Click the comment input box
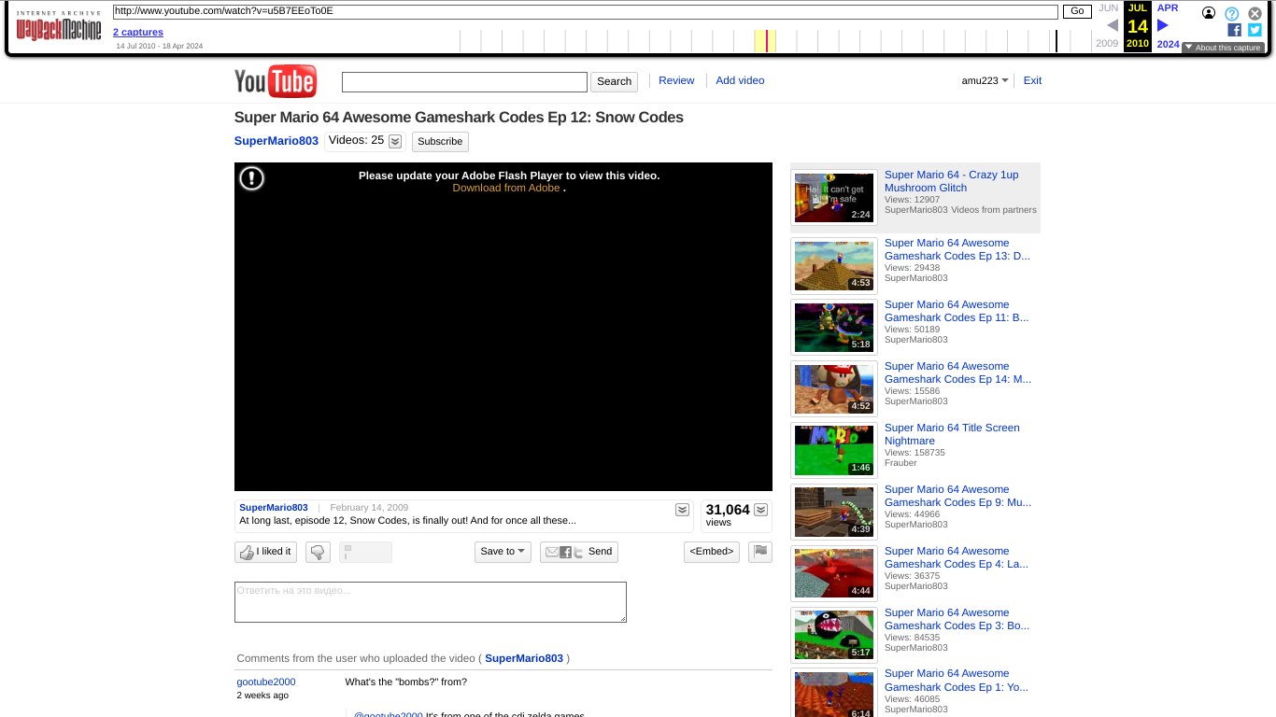 point(430,601)
